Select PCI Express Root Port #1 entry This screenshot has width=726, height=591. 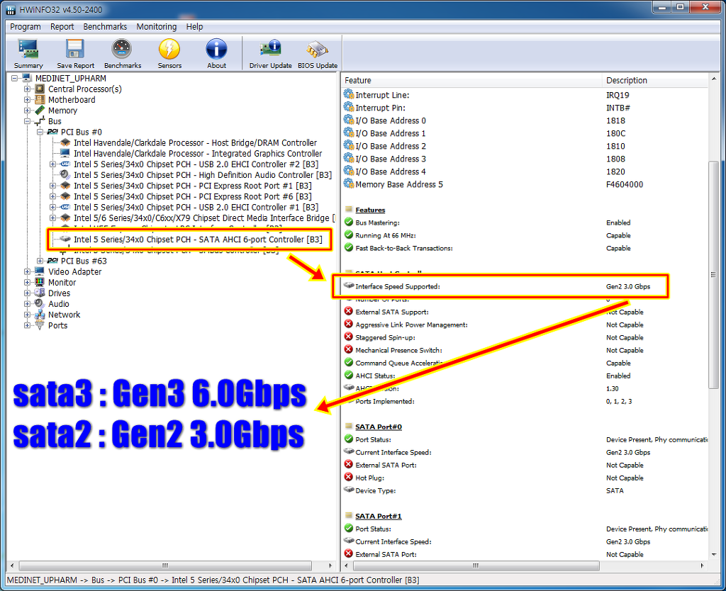[x=193, y=186]
